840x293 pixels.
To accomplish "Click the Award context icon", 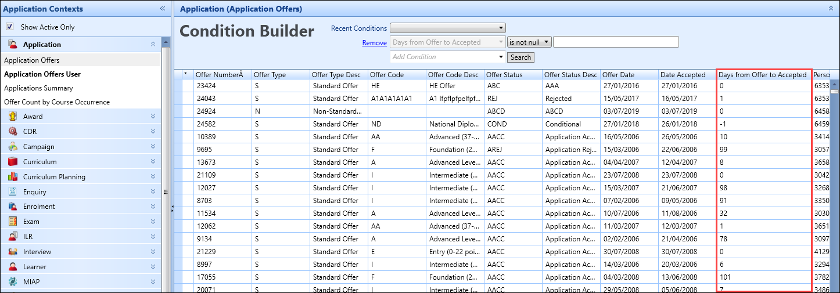I will click(x=13, y=117).
